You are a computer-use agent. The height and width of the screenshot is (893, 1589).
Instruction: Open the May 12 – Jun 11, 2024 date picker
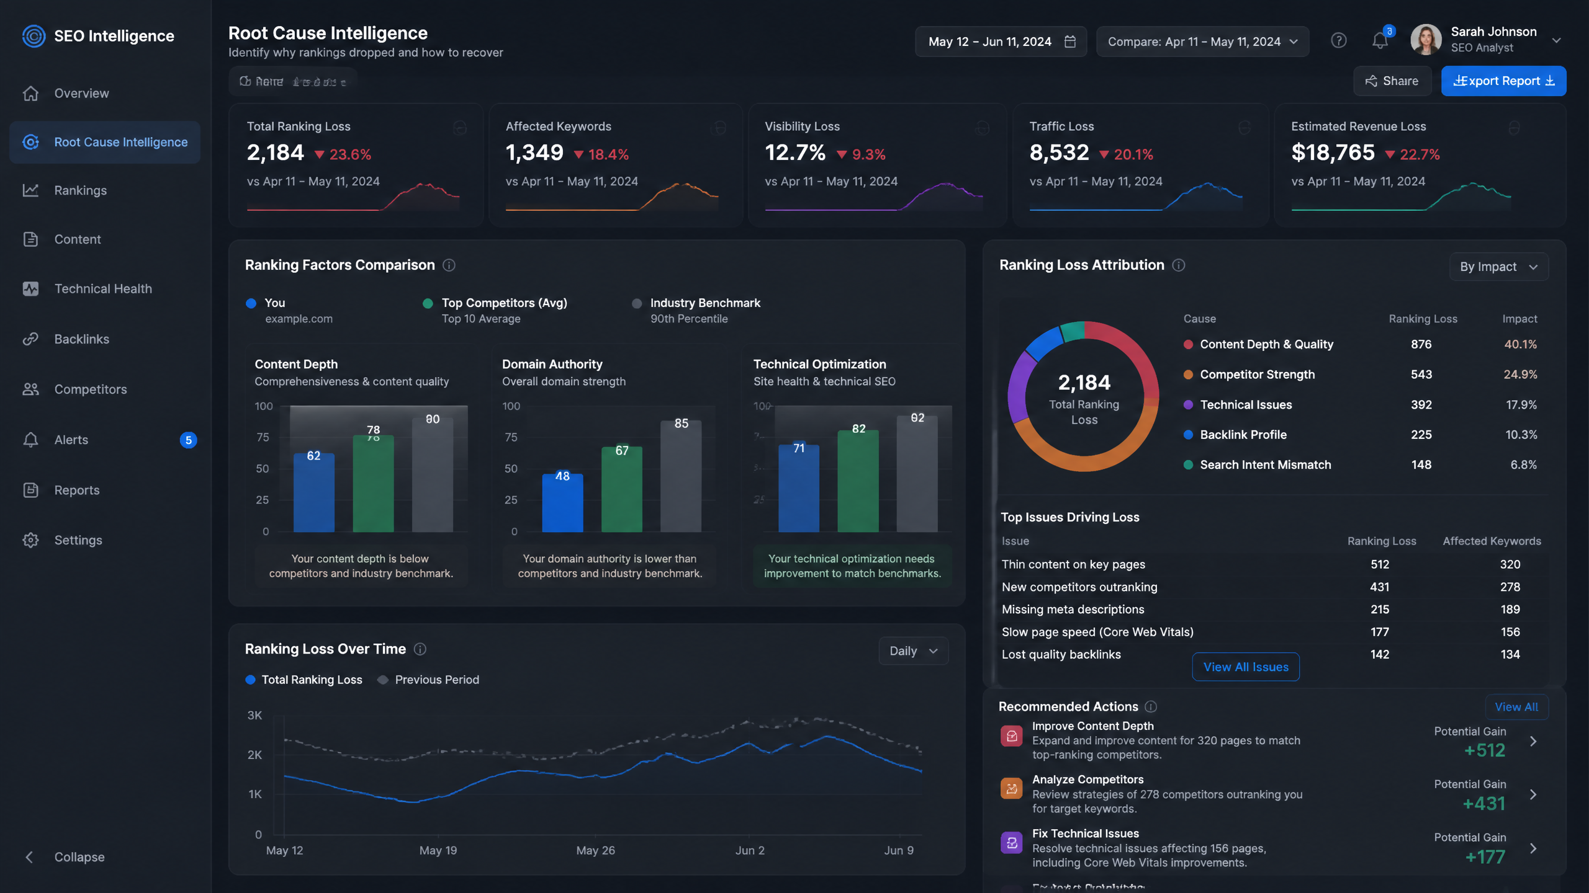click(x=1001, y=42)
